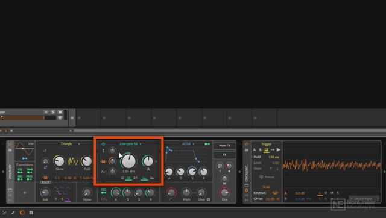386x218 pixels.
Task: Click the Glide knob
Action: tap(201, 193)
